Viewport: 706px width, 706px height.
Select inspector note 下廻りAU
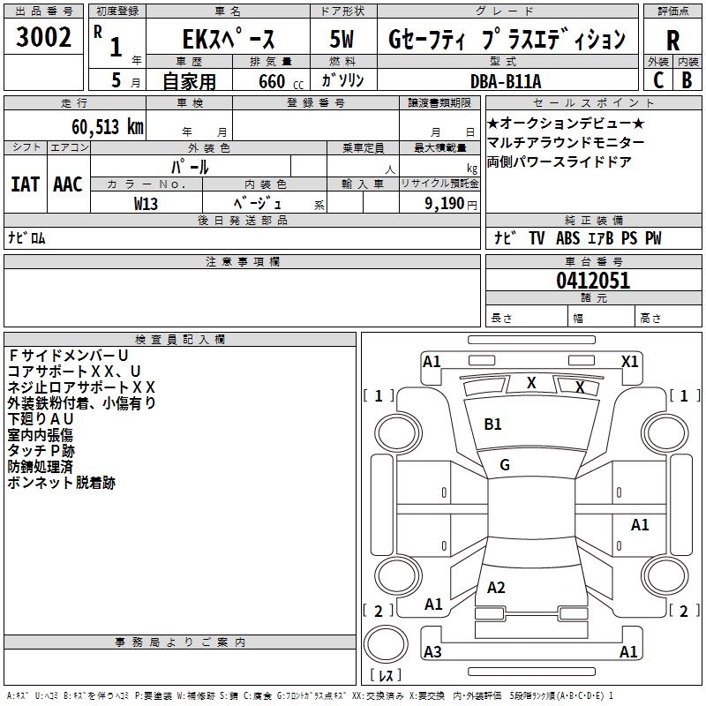(x=41, y=418)
